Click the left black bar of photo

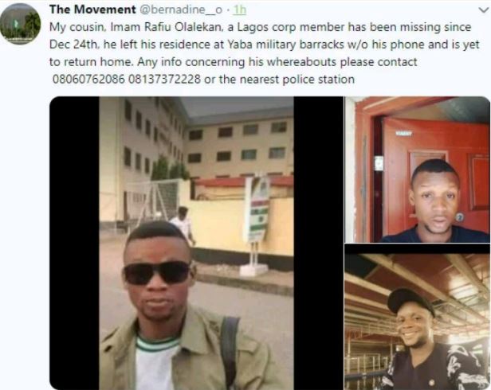pyautogui.click(x=75, y=243)
